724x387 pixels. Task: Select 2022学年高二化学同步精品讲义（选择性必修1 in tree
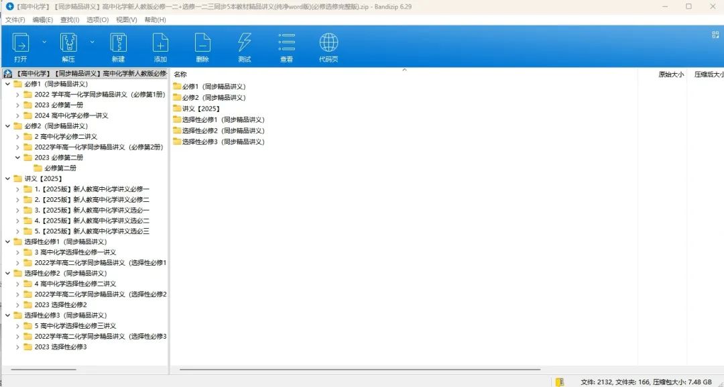click(100, 263)
